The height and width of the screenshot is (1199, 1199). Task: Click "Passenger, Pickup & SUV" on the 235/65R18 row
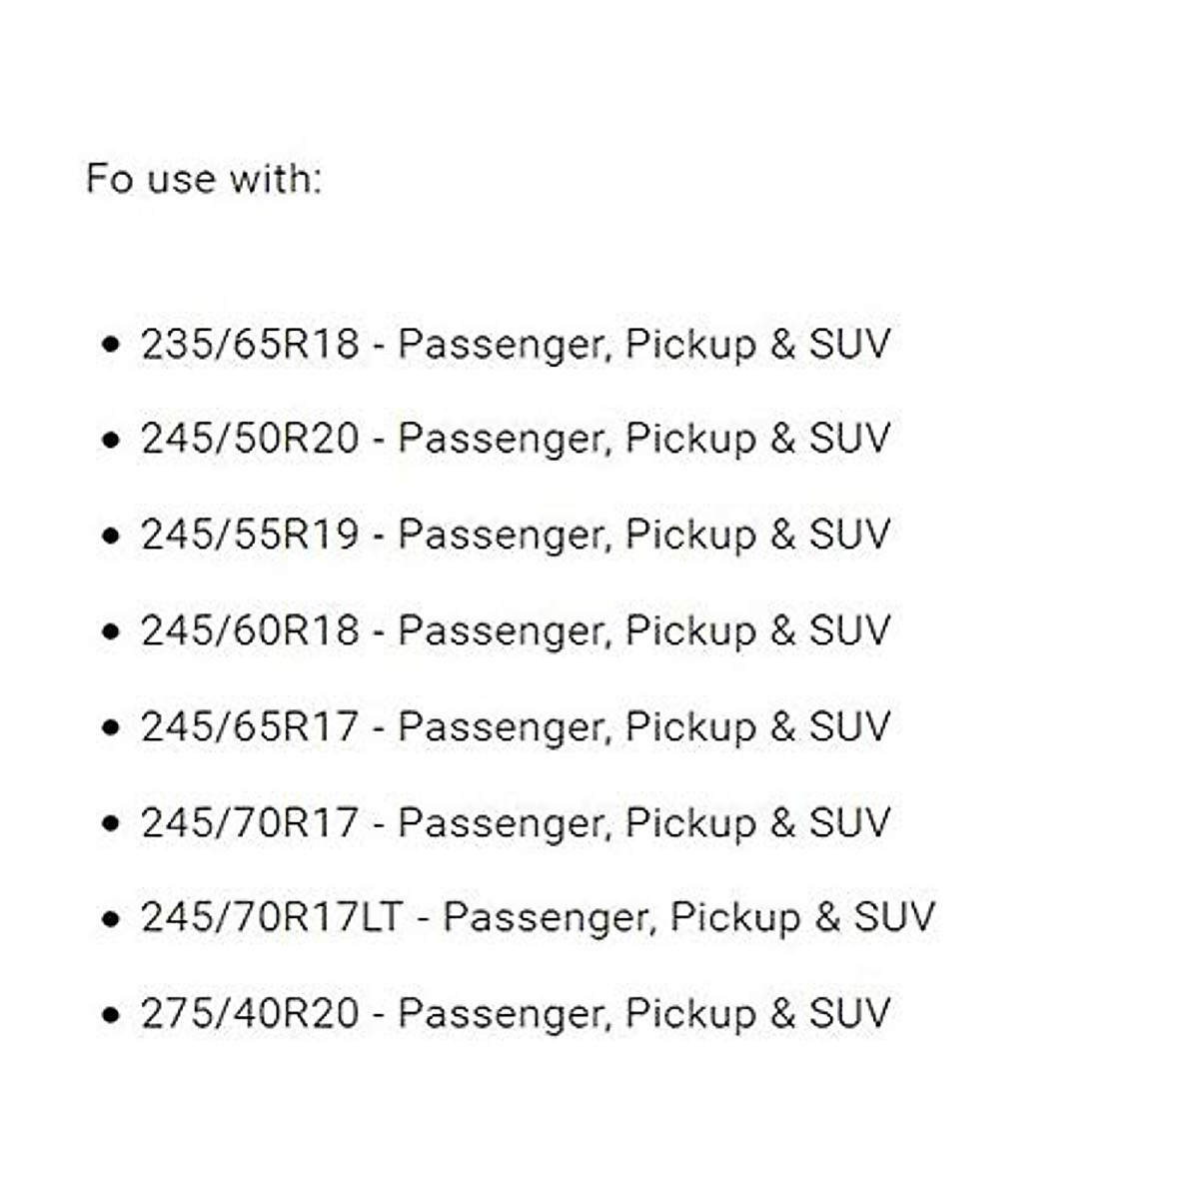pos(643,345)
